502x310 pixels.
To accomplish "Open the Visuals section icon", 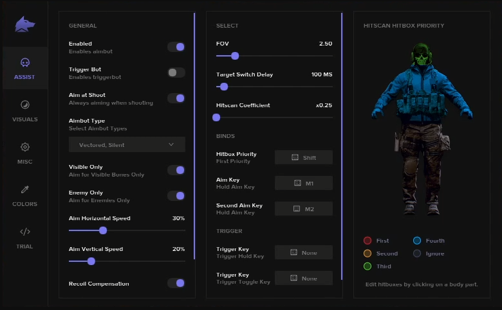I will click(x=25, y=105).
